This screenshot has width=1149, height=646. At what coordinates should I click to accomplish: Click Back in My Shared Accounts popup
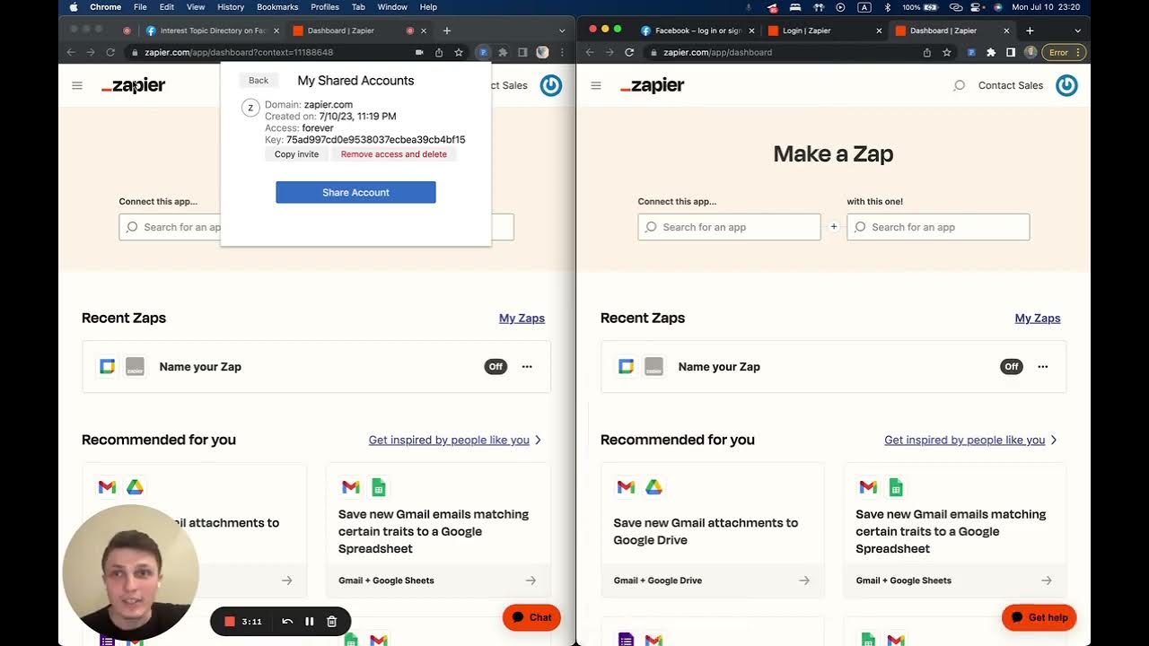pos(259,81)
